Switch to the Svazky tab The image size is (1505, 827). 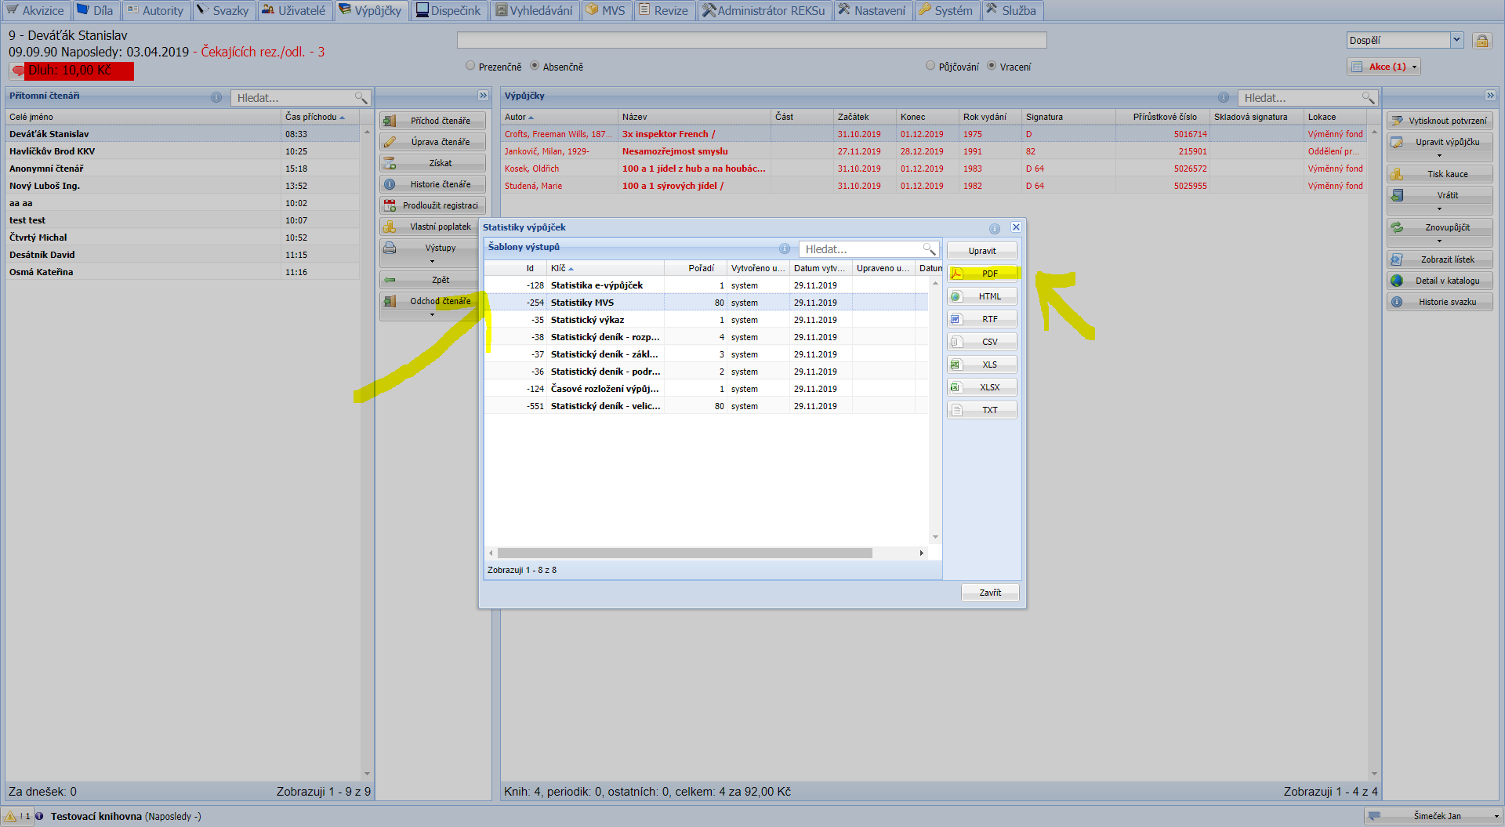(223, 11)
